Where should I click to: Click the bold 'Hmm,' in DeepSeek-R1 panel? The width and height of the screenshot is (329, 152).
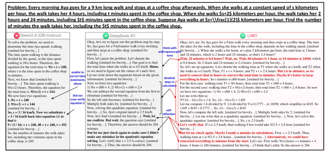(154, 66)
